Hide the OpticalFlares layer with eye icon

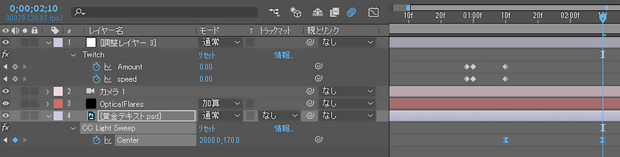(6, 103)
